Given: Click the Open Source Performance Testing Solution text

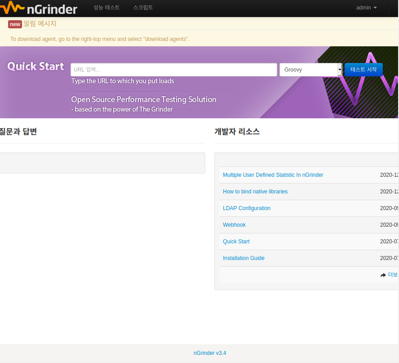Looking at the screenshot, I should point(144,99).
